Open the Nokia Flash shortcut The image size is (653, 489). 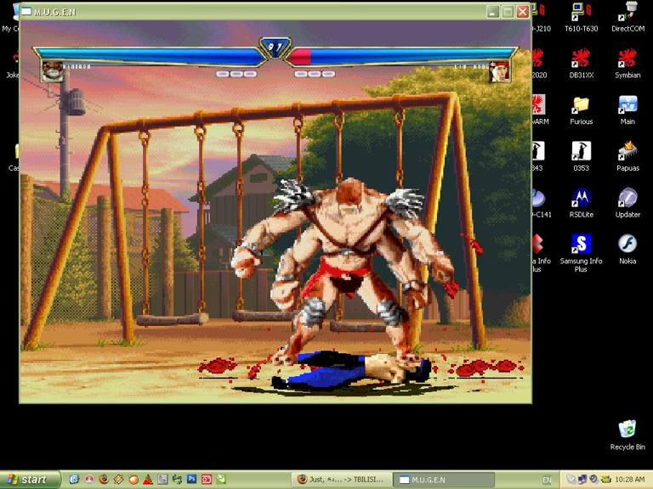pyautogui.click(x=627, y=245)
